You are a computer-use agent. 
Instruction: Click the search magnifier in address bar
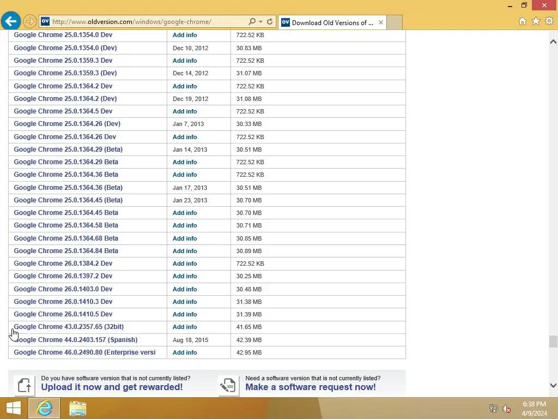(x=252, y=21)
